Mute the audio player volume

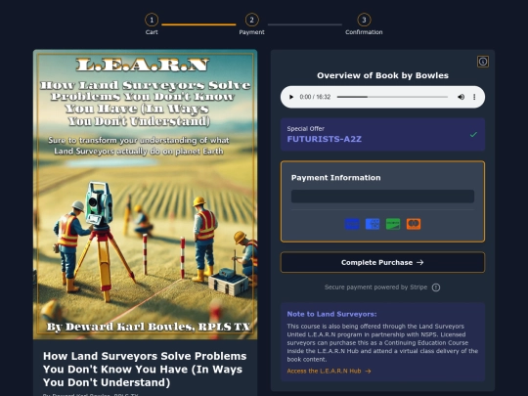pyautogui.click(x=461, y=97)
